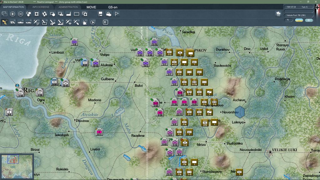Screen dimensions: 320x180
Task: Click the boxed up-arrow toolbar icon
Action: (x=105, y=22)
